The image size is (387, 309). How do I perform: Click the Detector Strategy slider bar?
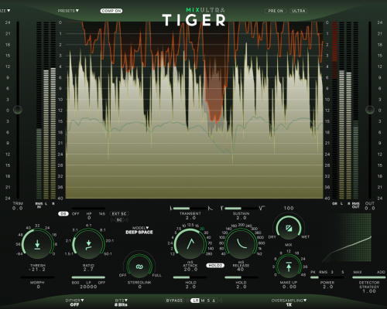click(x=369, y=277)
